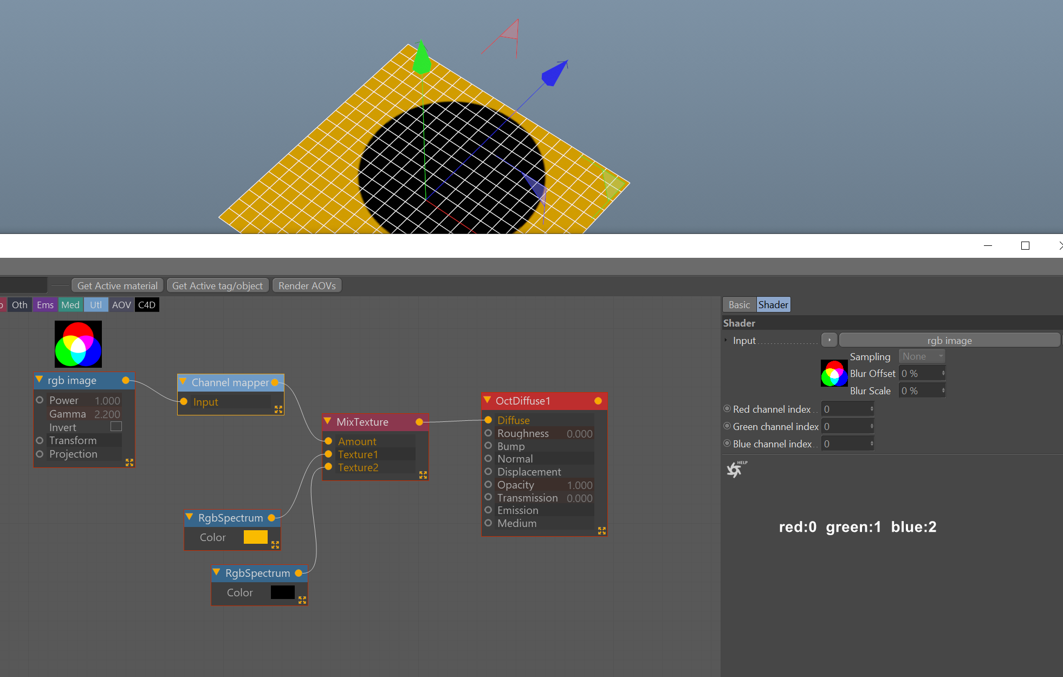
Task: Click black RgbSpectrum output port
Action: (299, 573)
